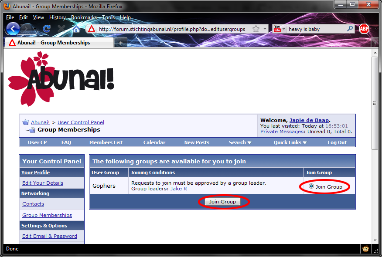This screenshot has height=257, width=382.
Task: Click the 16:53:01 last visited time
Action: click(337, 126)
